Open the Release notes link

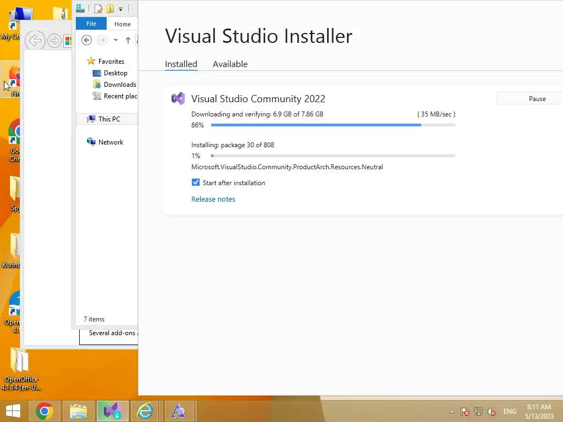tap(213, 199)
